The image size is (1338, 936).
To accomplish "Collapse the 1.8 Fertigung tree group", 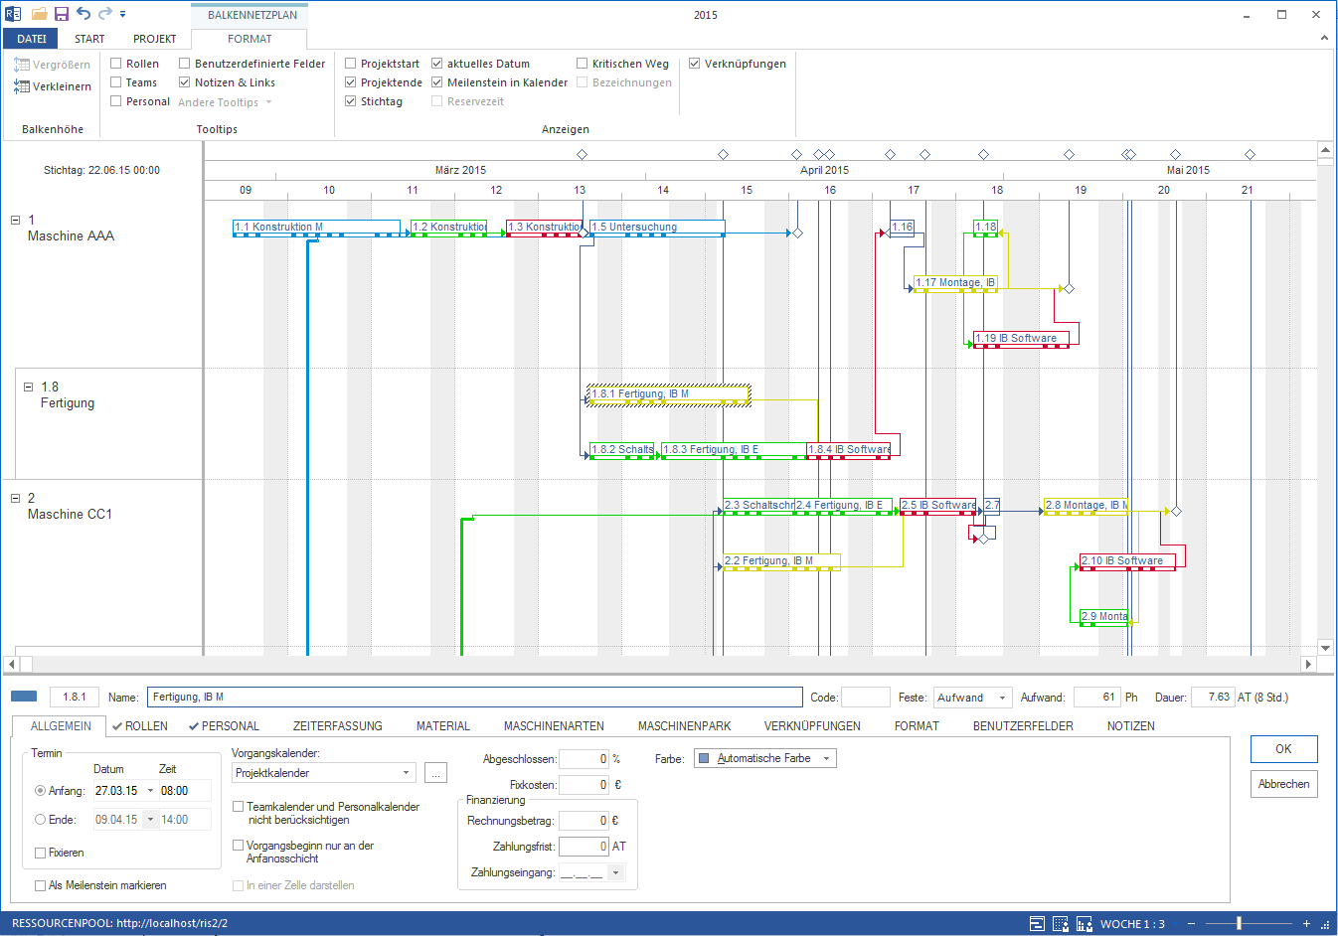I will [x=28, y=387].
